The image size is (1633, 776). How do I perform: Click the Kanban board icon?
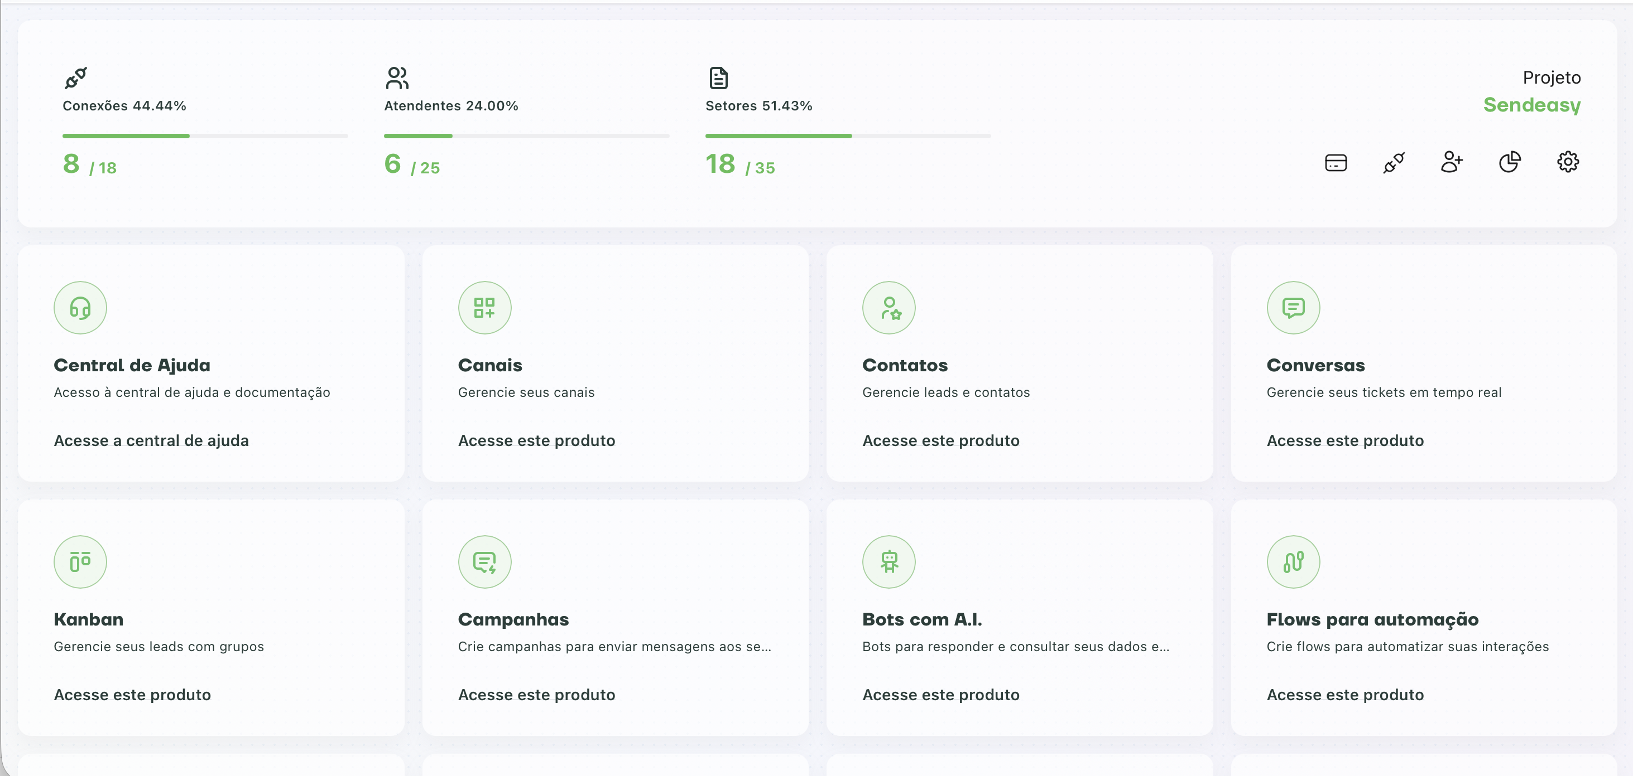click(80, 562)
